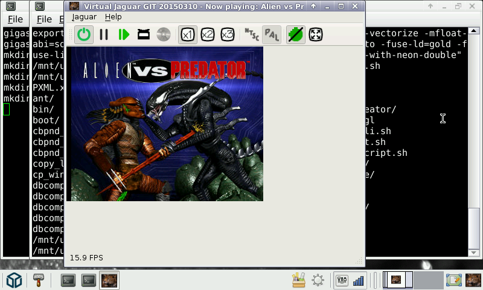Image resolution: width=483 pixels, height=290 pixels.
Task: Click the network signal bars icon
Action: pyautogui.click(x=358, y=280)
